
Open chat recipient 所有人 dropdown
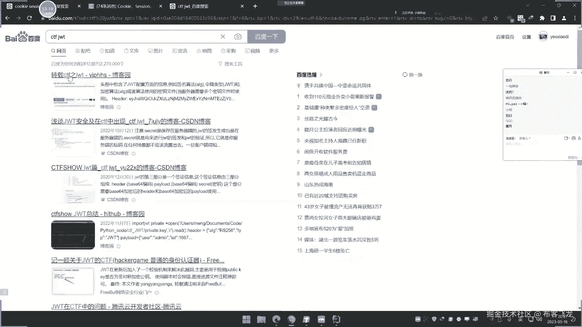click(525, 138)
